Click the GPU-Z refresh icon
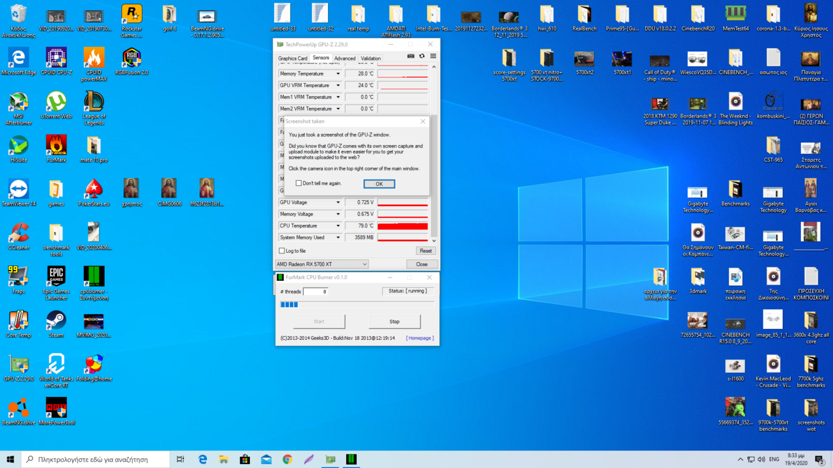The width and height of the screenshot is (833, 468). click(422, 57)
